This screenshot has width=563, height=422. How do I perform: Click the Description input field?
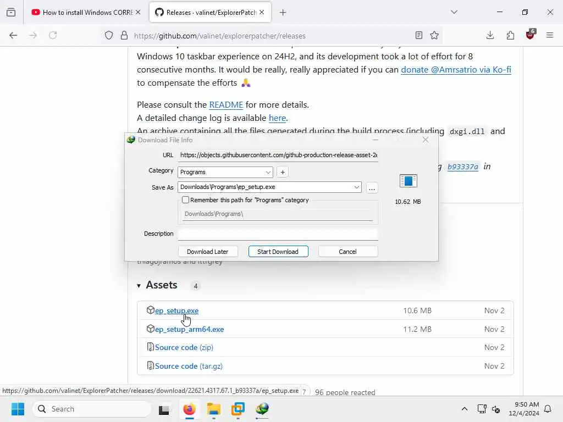[278, 234]
